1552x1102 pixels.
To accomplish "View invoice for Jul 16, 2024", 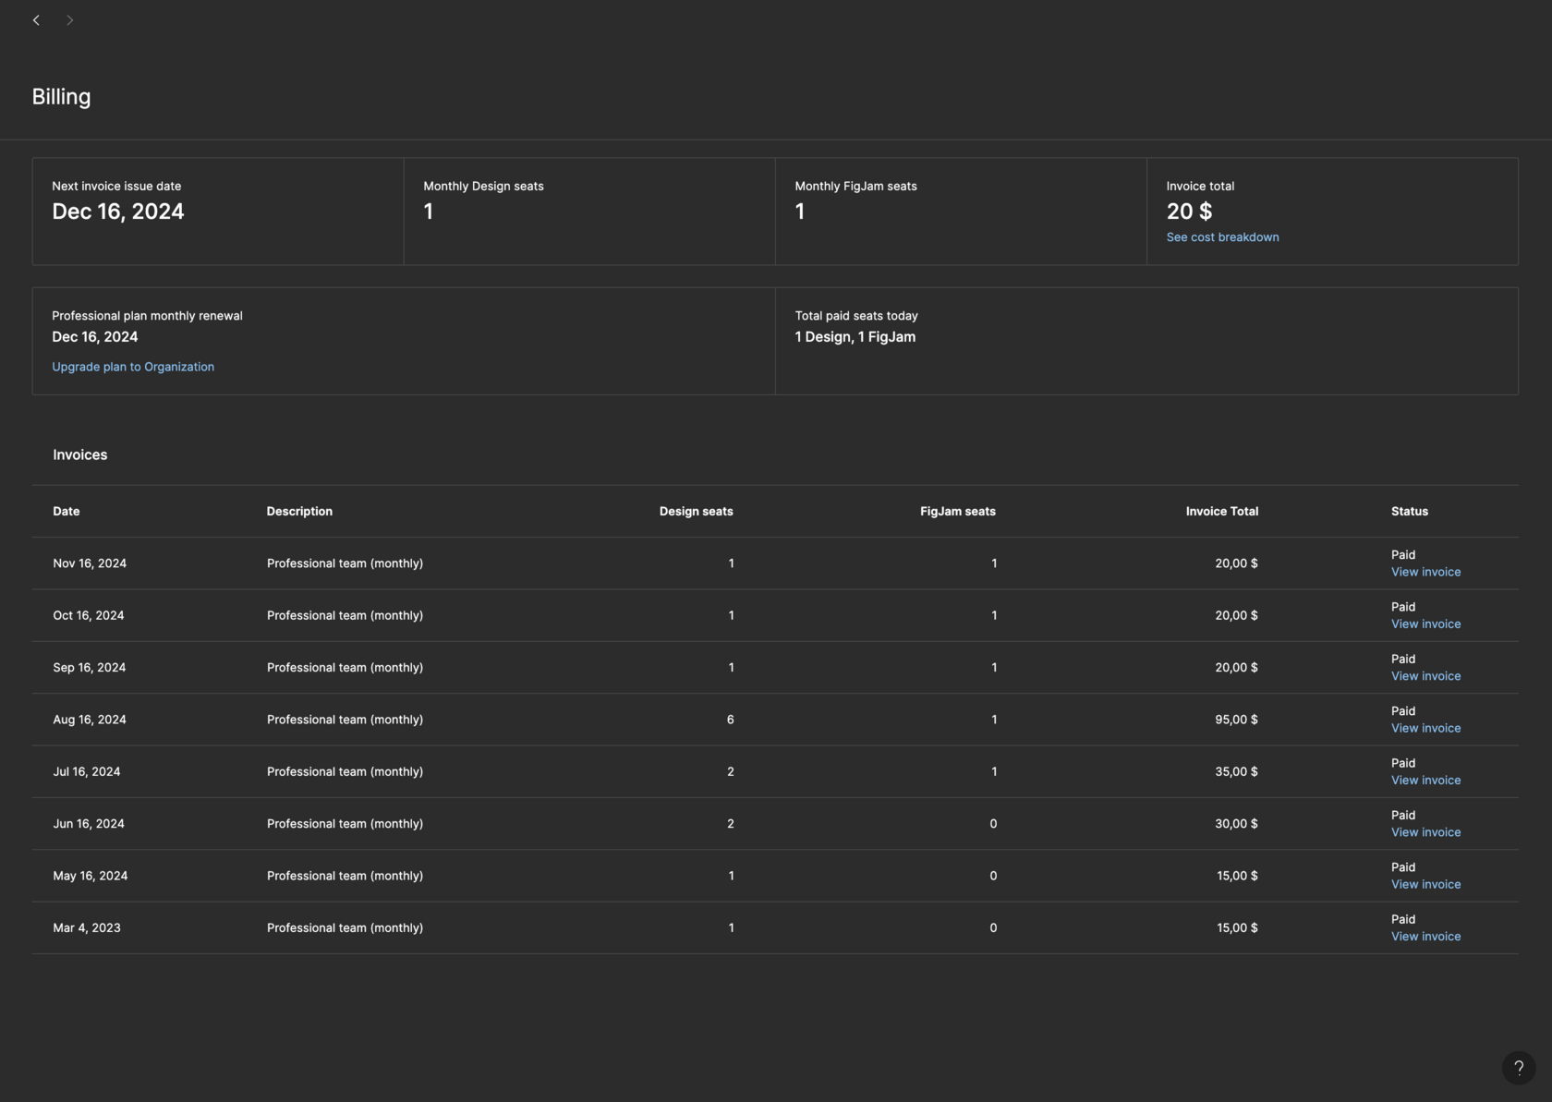I will pyautogui.click(x=1425, y=781).
